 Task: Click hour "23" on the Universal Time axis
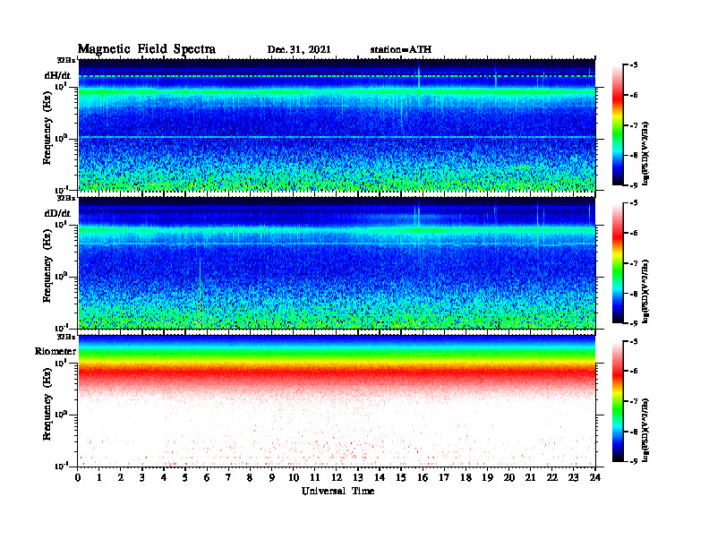(x=573, y=478)
